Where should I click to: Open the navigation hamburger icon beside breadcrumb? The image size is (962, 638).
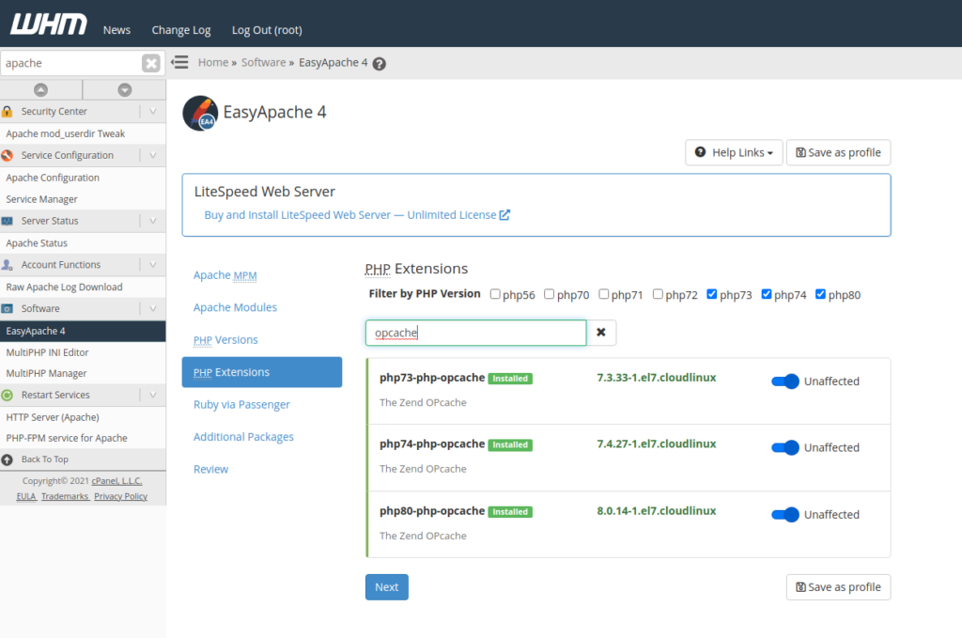[x=178, y=62]
